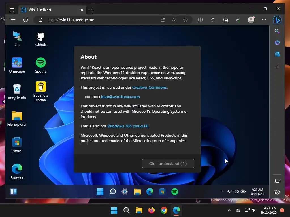Screen dimensions: 290x217
Task: Click battery icon in Win11React tray
Action: [243, 191]
